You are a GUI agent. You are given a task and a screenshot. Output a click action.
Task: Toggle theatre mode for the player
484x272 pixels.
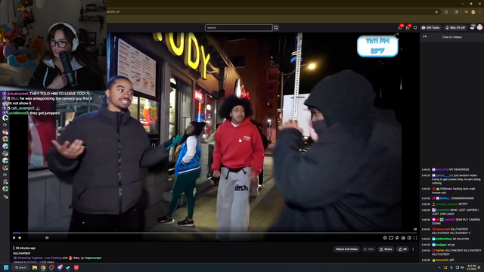tap(409, 238)
